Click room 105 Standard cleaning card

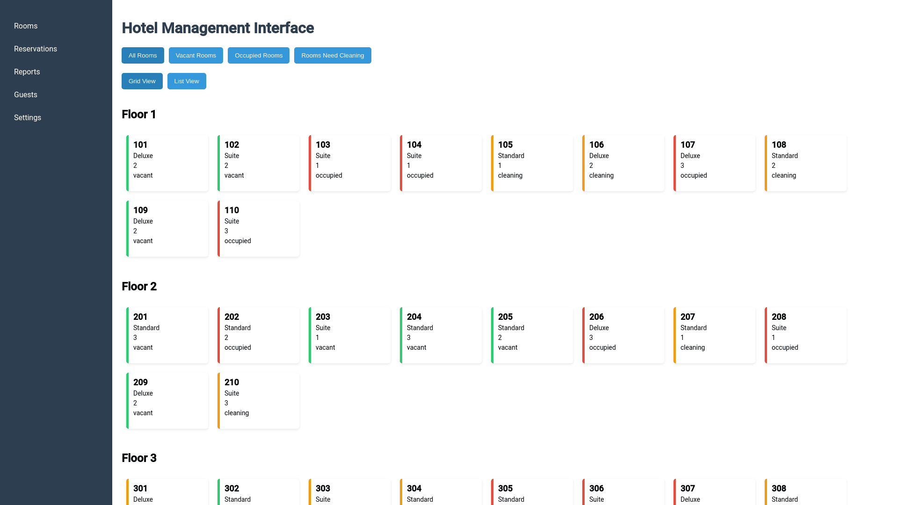point(532,163)
